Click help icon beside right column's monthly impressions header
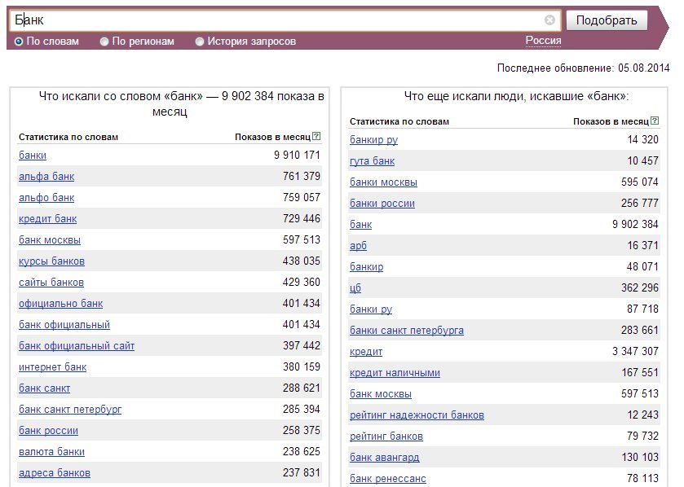The height and width of the screenshot is (487, 684). pyautogui.click(x=654, y=121)
